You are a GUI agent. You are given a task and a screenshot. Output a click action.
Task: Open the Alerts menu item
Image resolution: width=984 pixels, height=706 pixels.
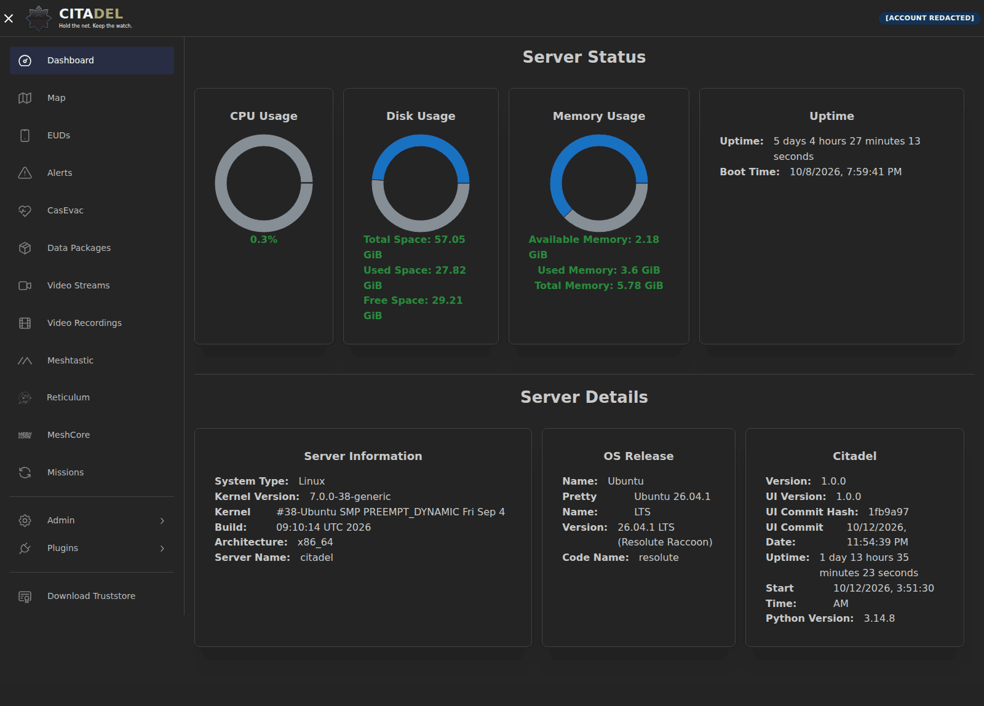92,173
